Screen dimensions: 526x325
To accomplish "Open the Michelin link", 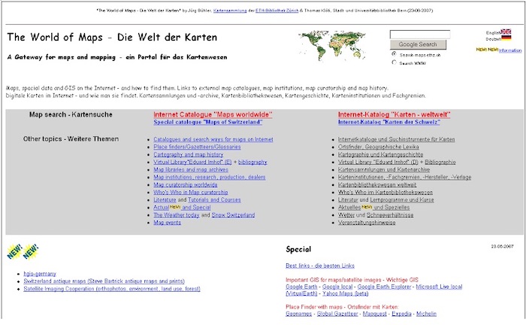I will pos(426,314).
